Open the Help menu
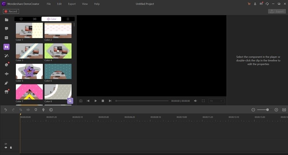Viewport: 288px width, 155px height. pos(97,4)
